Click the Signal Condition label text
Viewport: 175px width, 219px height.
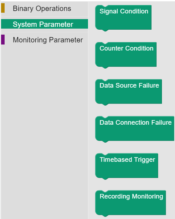tap(124, 11)
